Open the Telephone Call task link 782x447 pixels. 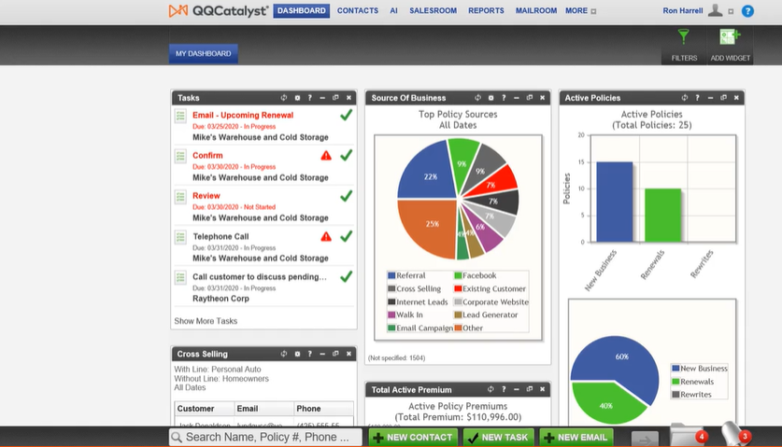coord(220,236)
